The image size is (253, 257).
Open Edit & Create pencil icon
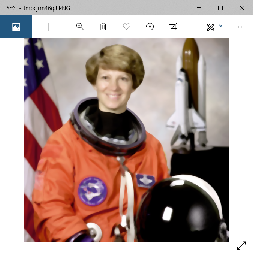210,27
